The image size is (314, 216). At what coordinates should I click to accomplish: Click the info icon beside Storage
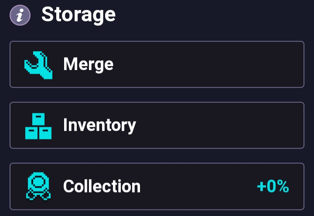click(20, 15)
